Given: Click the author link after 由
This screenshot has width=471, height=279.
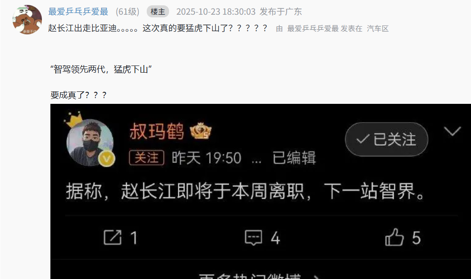Looking at the screenshot, I should pos(313,29).
